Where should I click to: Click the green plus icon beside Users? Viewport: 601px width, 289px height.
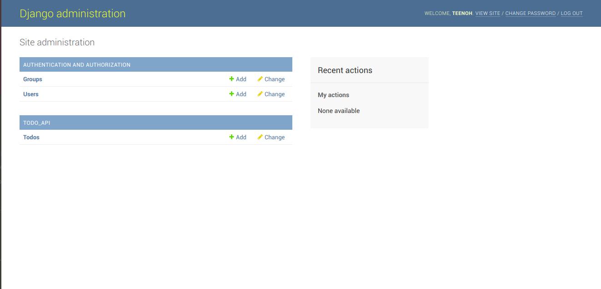[232, 94]
